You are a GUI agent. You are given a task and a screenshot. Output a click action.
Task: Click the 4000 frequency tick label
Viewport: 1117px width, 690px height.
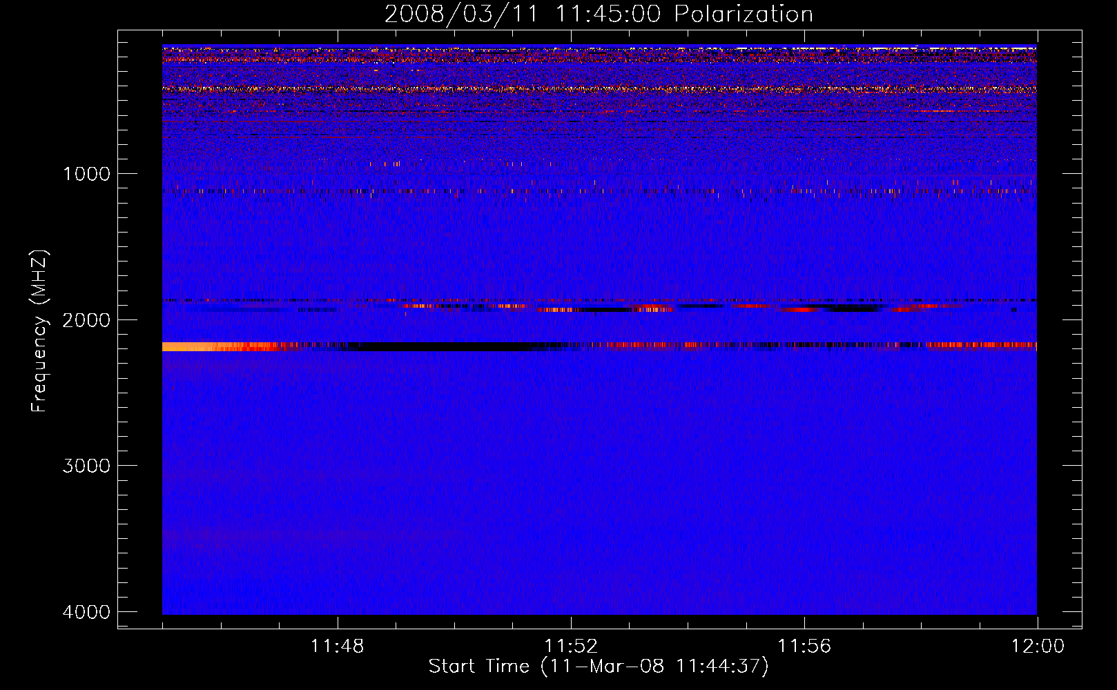coord(86,612)
